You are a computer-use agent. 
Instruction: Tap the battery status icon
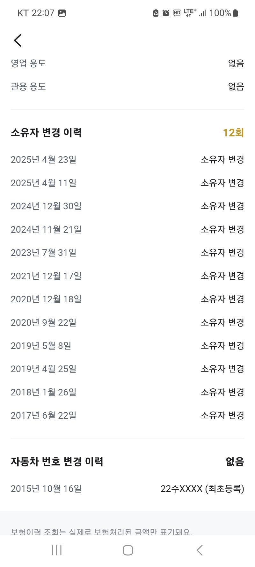[x=235, y=13]
